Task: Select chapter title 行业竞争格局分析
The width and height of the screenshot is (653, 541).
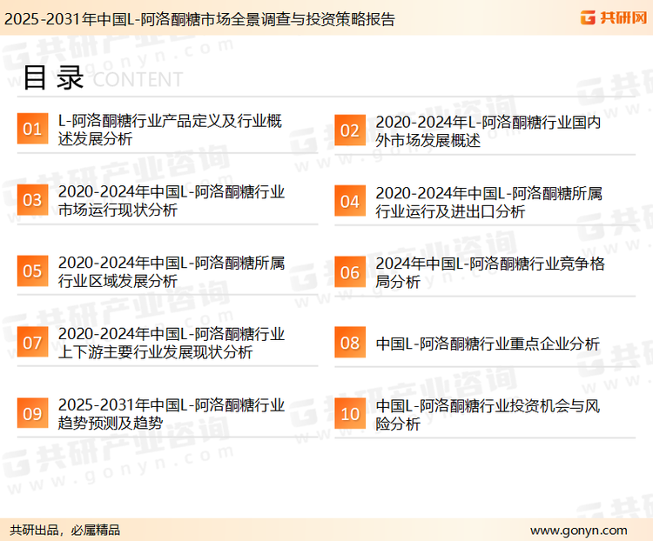Action: tap(489, 273)
